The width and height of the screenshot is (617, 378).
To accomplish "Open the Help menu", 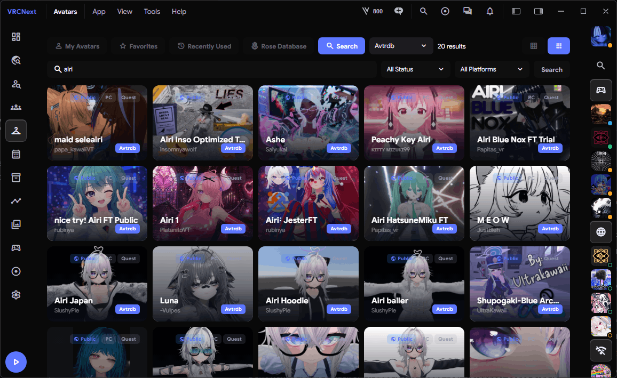I will click(x=179, y=11).
